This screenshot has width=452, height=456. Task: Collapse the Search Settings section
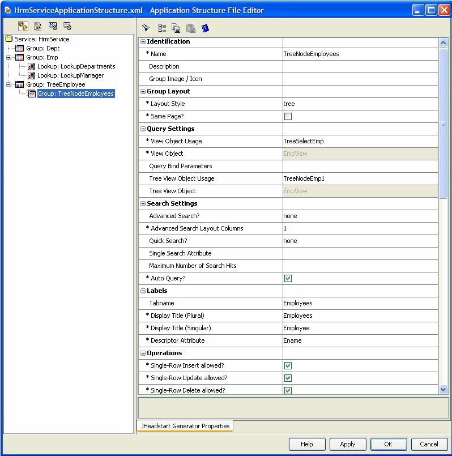tap(143, 204)
